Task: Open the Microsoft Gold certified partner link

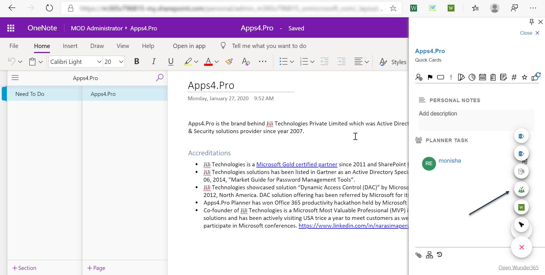Action: pos(297,164)
